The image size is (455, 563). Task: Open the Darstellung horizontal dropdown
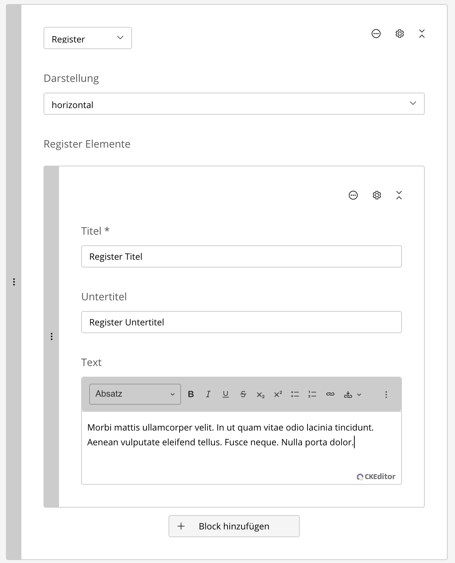tap(234, 104)
